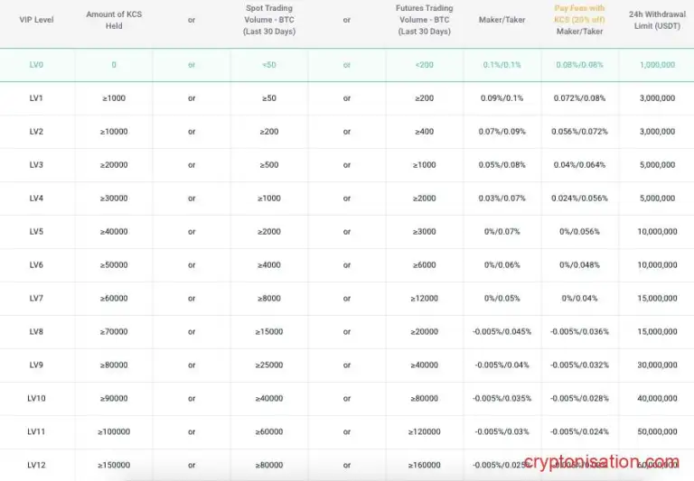
Task: Select the LV0 row label
Action: pos(36,65)
